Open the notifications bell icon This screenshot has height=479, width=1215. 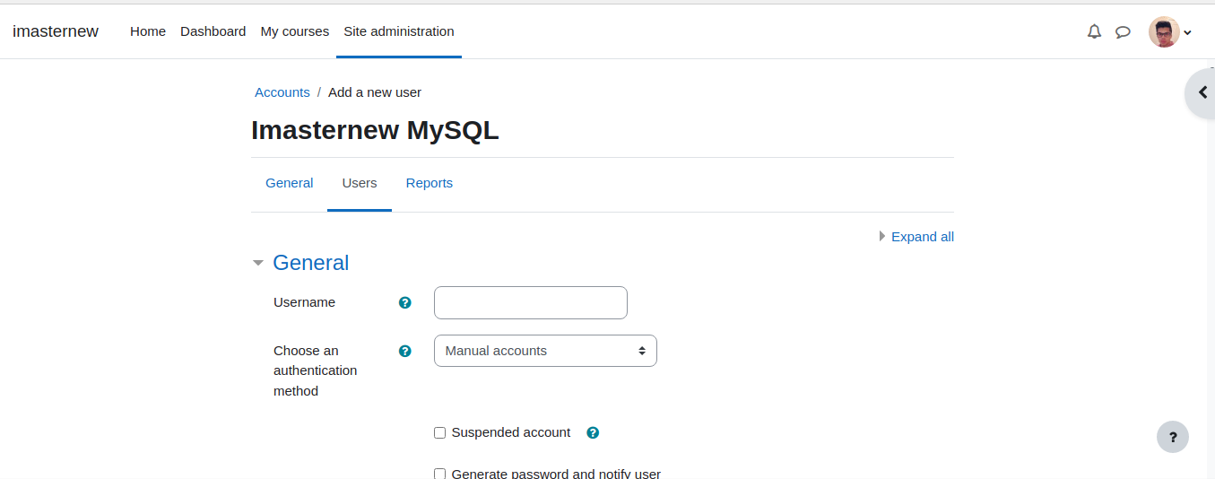point(1094,31)
